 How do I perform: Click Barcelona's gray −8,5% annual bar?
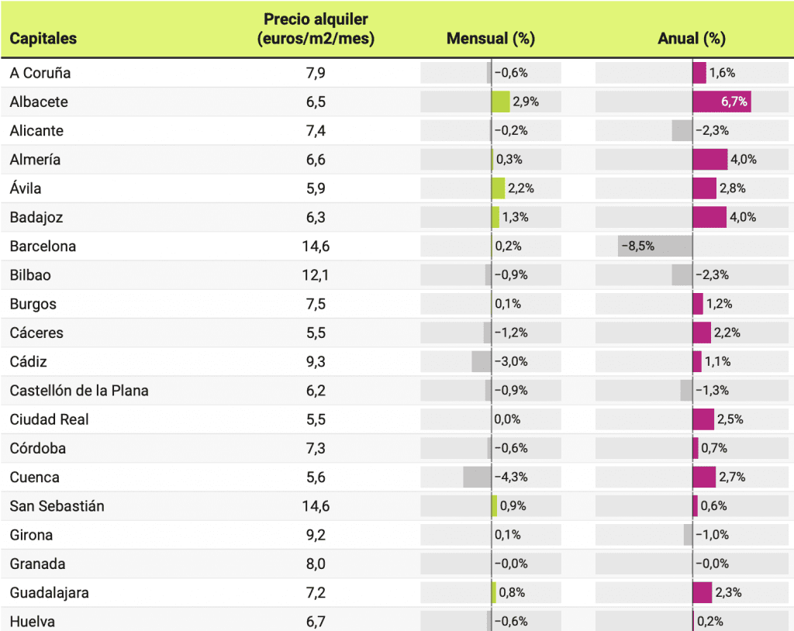point(654,247)
